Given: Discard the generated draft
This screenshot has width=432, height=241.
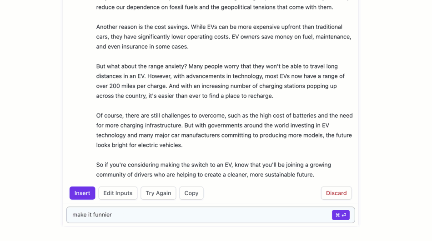Looking at the screenshot, I should click(x=336, y=193).
